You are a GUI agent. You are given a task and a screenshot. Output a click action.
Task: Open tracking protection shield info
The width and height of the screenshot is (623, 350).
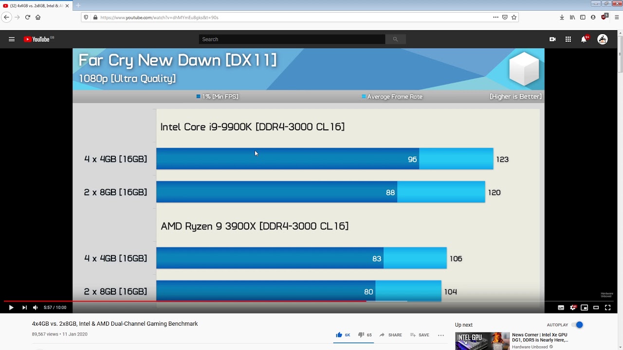click(x=86, y=17)
